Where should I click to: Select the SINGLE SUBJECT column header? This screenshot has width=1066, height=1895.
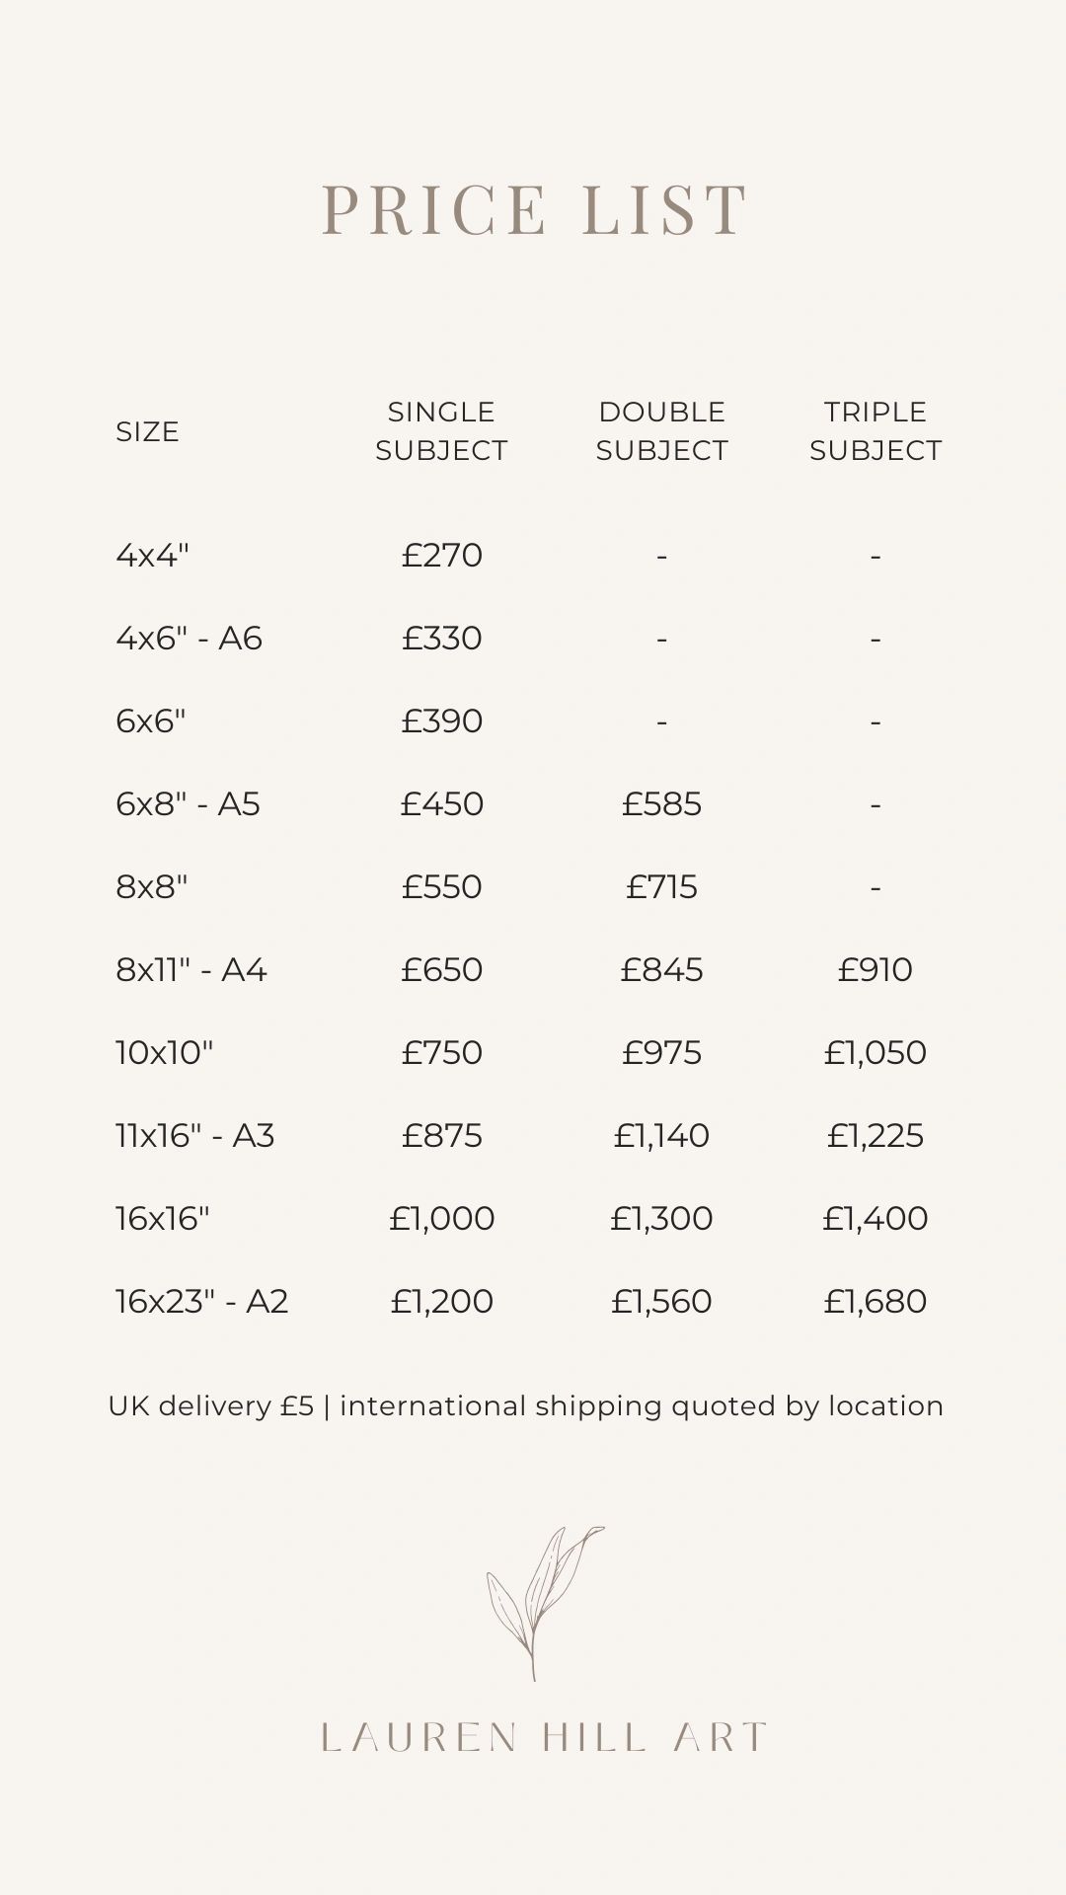(x=441, y=430)
